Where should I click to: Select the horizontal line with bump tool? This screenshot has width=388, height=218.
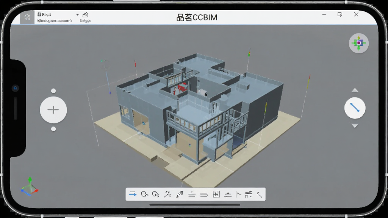point(228,195)
